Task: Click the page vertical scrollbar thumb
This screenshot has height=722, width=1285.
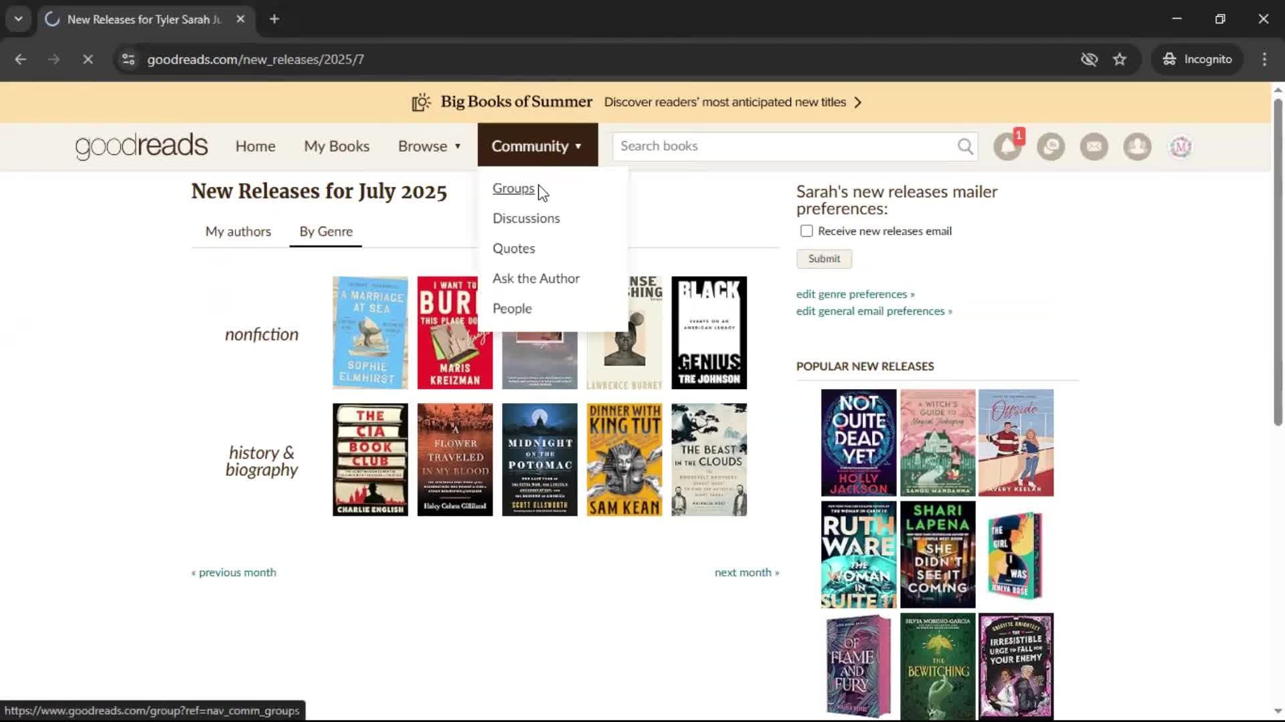Action: pos(1278,261)
